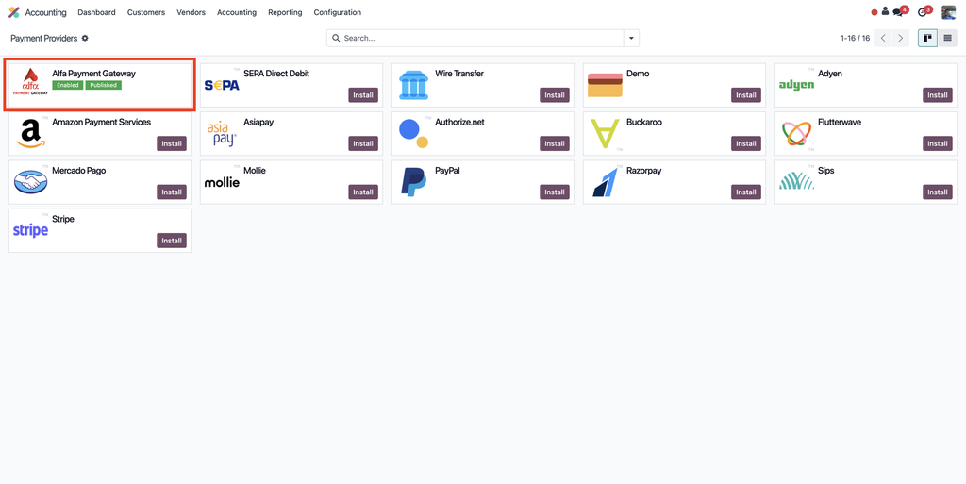
Task: Open the Alfa Payment Gateway title
Action: pyautogui.click(x=93, y=74)
